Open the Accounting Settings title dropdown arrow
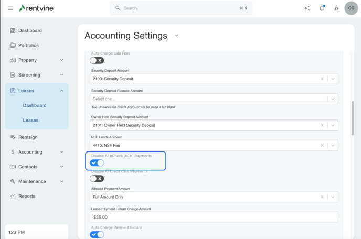This screenshot has width=361, height=239. (x=177, y=36)
